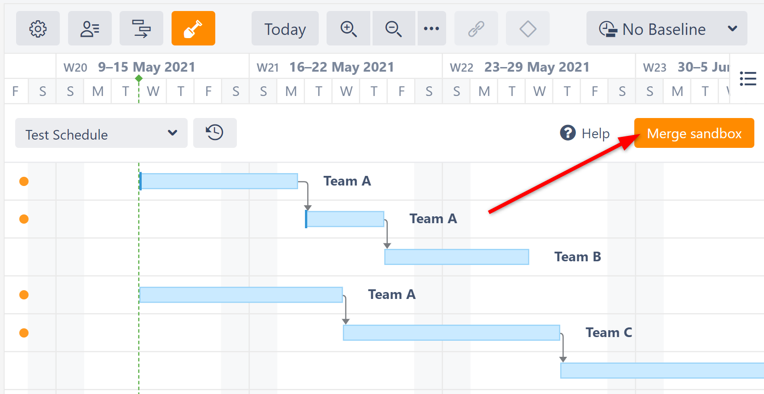Click the green today marker on the timeline
Viewport: 764px width, 394px height.
click(x=139, y=79)
